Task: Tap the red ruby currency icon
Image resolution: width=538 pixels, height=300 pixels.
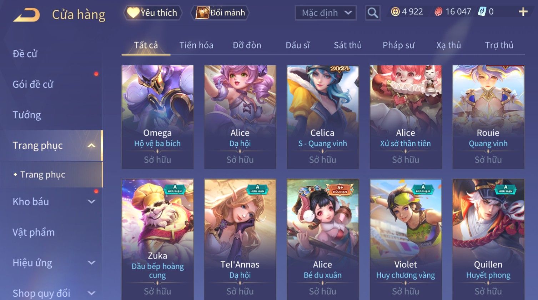Action: (438, 12)
